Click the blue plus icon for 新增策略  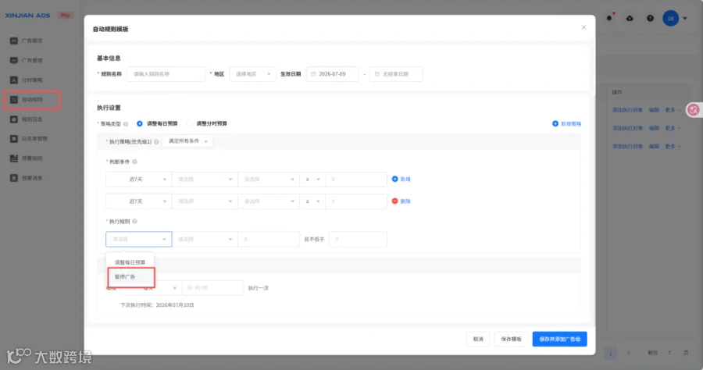coord(555,123)
